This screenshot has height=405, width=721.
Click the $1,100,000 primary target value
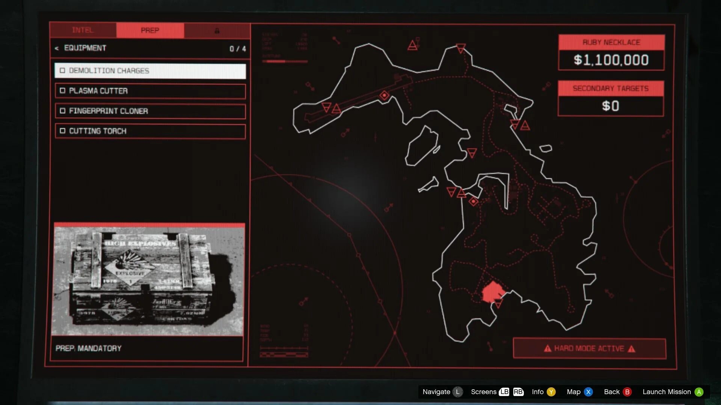(x=611, y=60)
